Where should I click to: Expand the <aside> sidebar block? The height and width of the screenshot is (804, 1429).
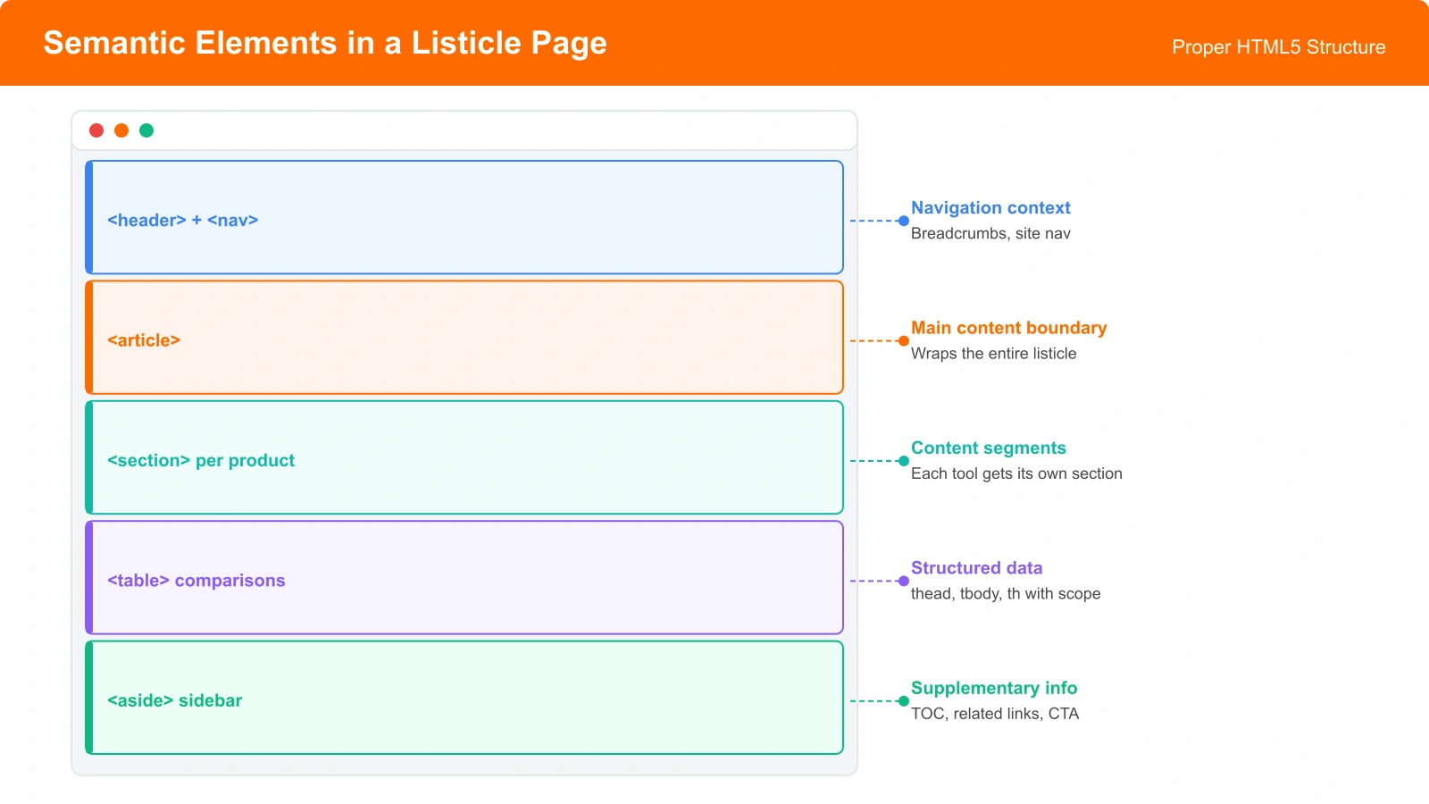point(464,698)
